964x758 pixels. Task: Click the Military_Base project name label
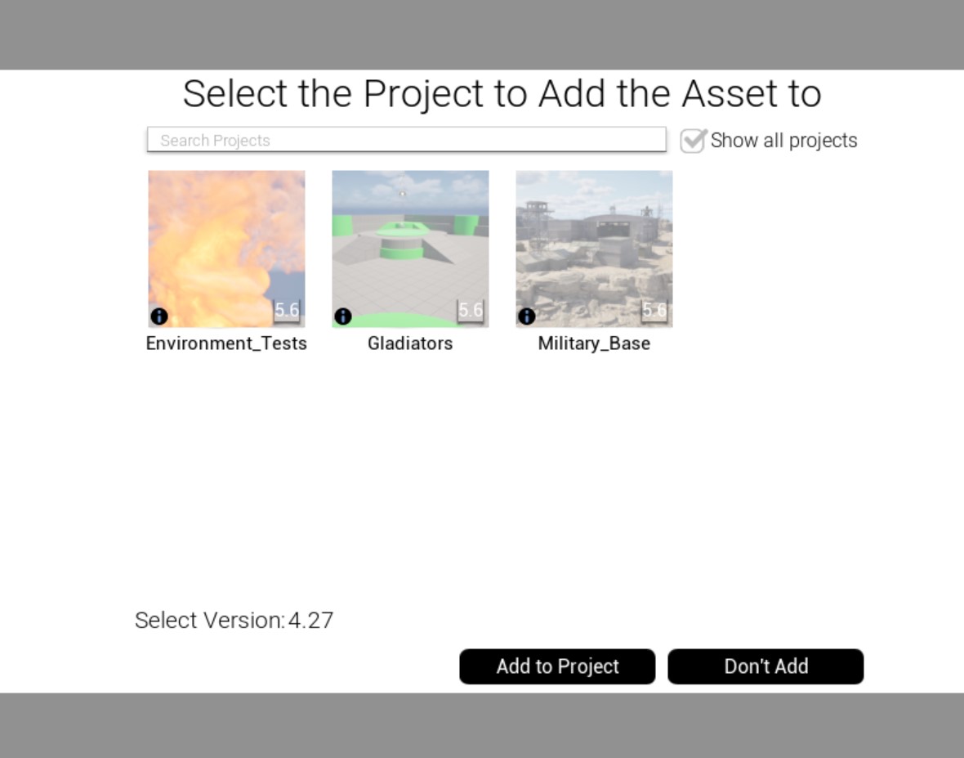pos(594,343)
